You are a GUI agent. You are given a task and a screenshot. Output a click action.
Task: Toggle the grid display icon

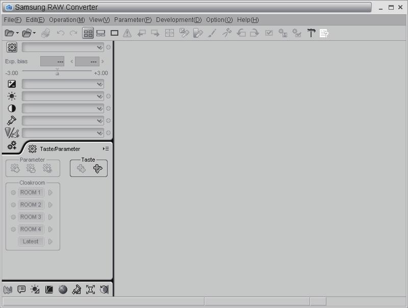tap(169, 33)
